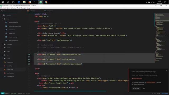Open bootstrap.min.css in the tree
The image size is (169, 95).
click(x=13, y=22)
